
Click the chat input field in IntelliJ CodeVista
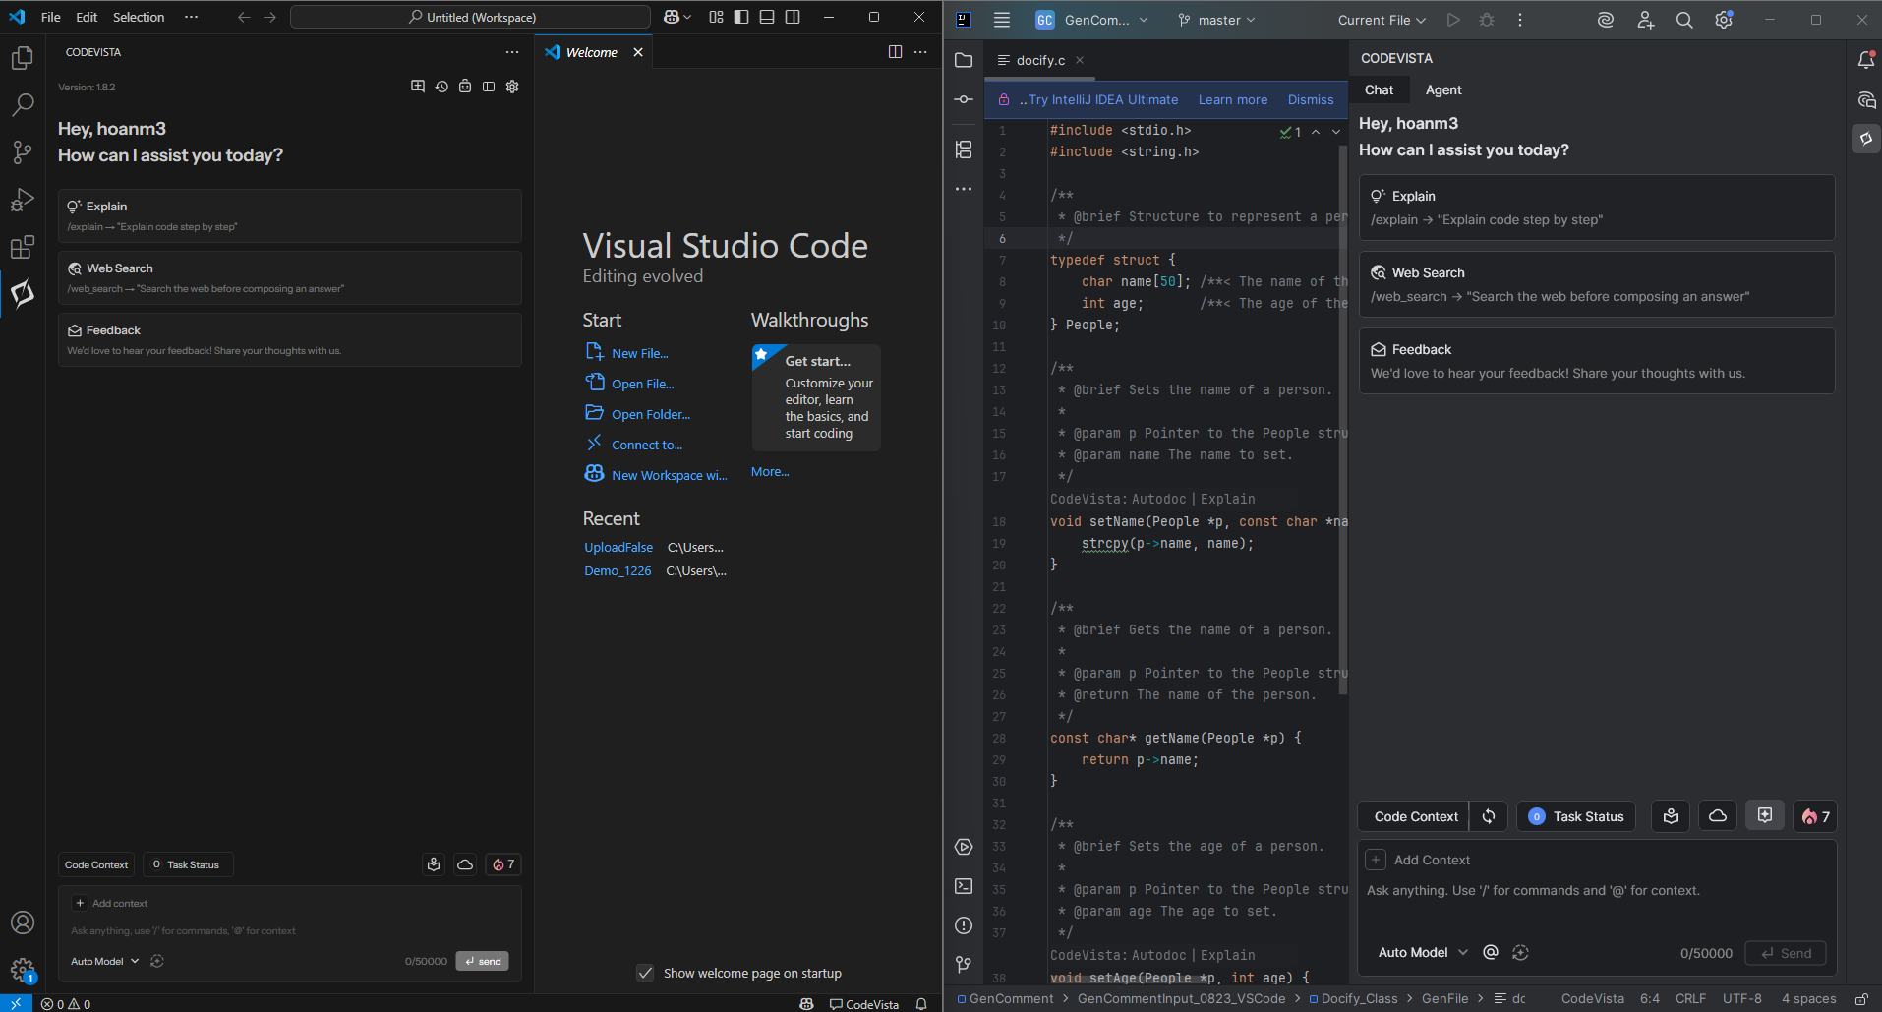click(1597, 890)
